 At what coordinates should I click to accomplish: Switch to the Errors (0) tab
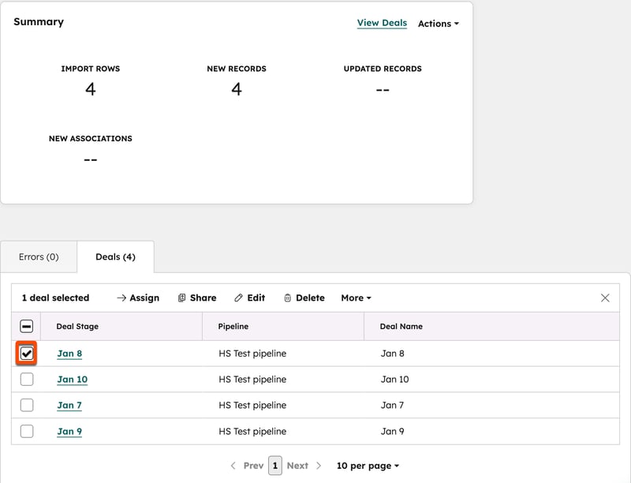[x=39, y=256]
